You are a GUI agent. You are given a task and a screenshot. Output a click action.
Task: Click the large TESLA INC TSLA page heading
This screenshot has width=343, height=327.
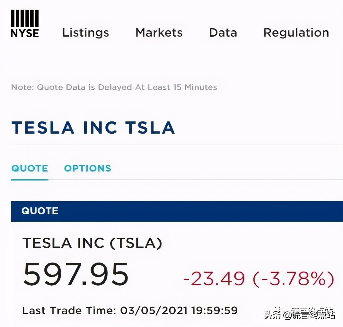[x=93, y=128]
